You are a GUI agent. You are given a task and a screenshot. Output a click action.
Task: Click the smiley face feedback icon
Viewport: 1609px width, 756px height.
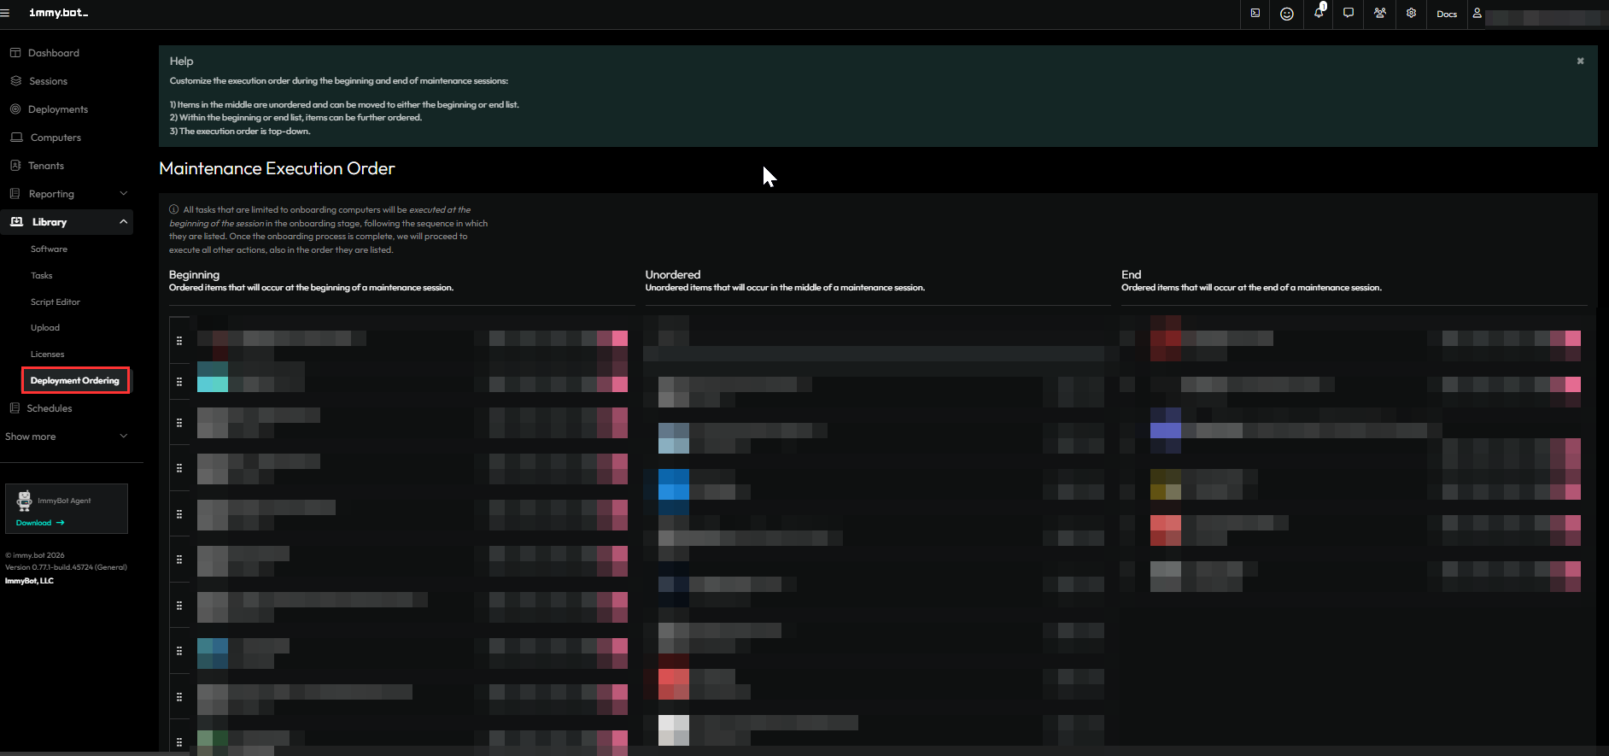point(1286,14)
